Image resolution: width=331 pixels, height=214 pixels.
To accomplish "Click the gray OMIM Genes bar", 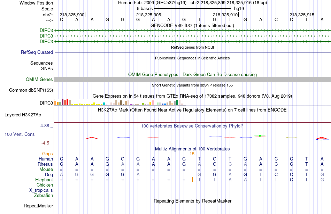I will tap(193, 79).
